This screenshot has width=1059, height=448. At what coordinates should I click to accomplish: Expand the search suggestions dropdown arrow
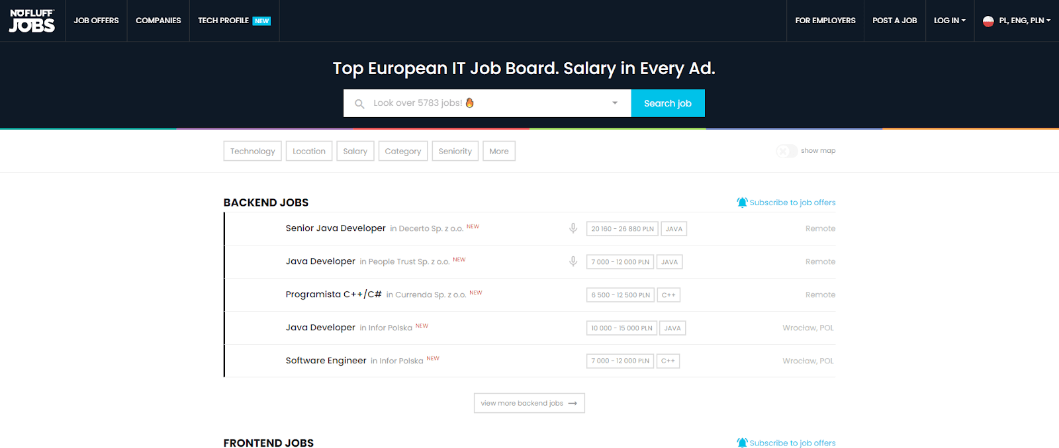(x=615, y=103)
